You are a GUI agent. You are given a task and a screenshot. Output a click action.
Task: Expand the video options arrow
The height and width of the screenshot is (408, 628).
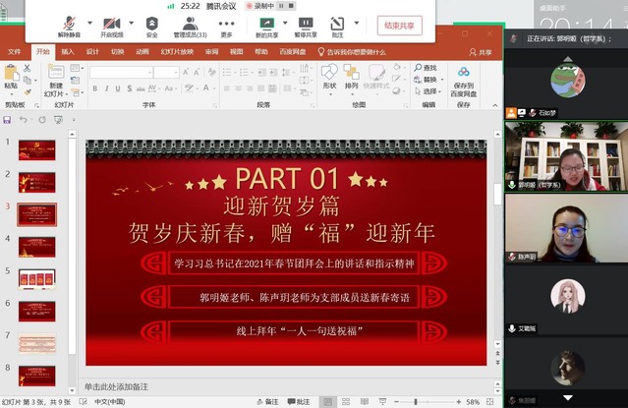pyautogui.click(x=131, y=24)
